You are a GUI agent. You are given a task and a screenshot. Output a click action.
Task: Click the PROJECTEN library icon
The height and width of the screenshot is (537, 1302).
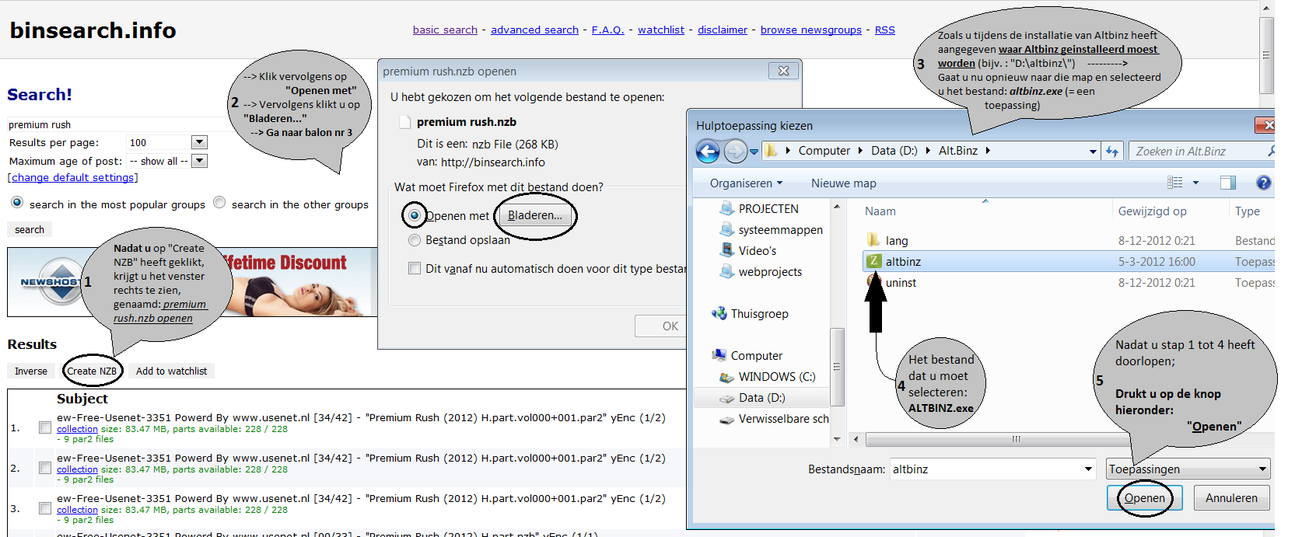(x=727, y=208)
